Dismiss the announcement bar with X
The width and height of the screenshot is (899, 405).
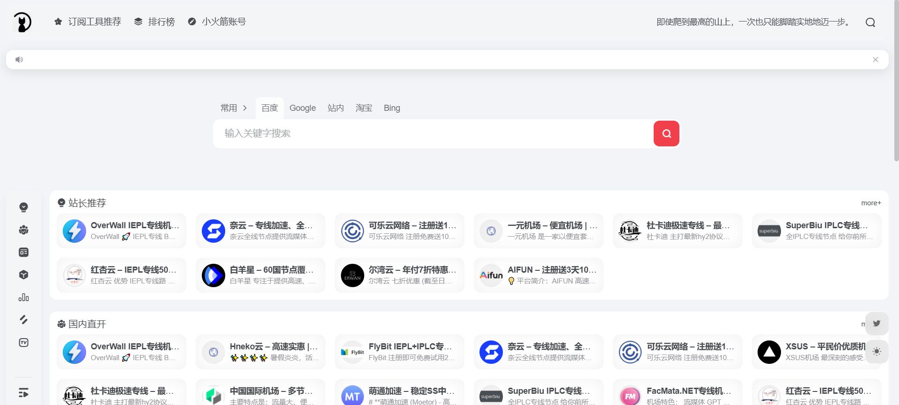(x=875, y=60)
